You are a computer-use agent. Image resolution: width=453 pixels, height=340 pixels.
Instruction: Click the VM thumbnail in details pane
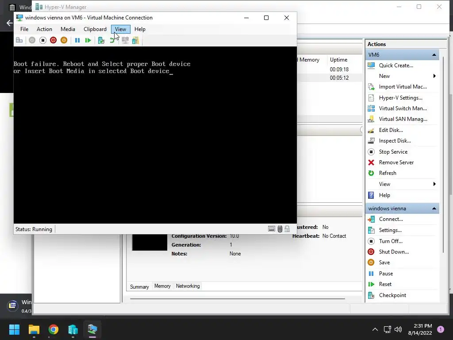click(x=150, y=242)
